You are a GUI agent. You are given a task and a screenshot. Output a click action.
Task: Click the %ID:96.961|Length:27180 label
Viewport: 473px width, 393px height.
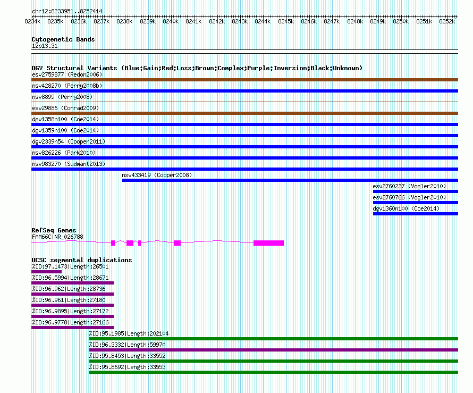pyautogui.click(x=69, y=300)
